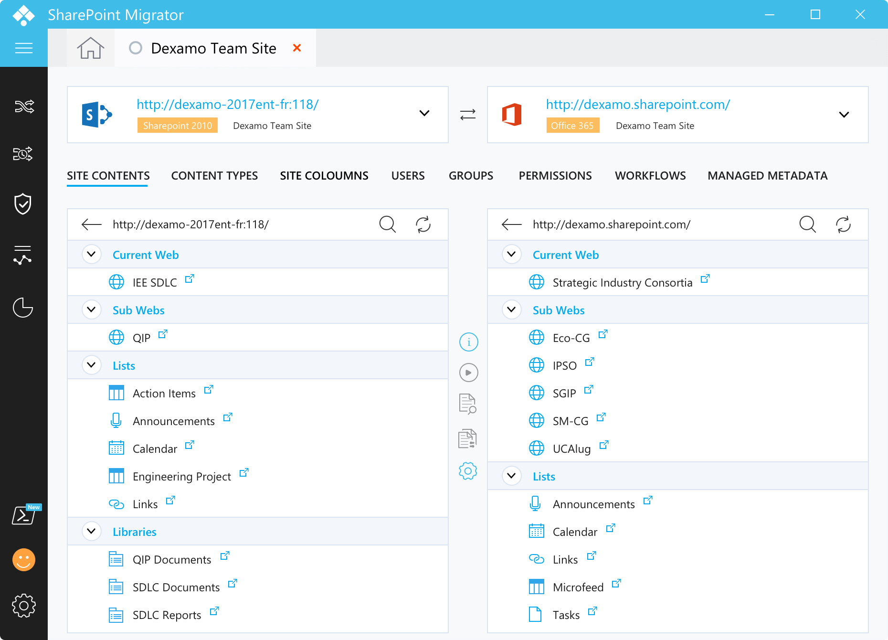This screenshot has width=888, height=640.
Task: Collapse source Current Web section
Action: (x=91, y=254)
